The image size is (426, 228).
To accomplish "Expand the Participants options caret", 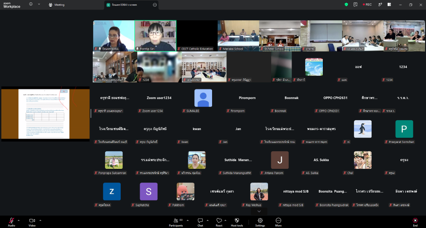I will click(x=187, y=220).
